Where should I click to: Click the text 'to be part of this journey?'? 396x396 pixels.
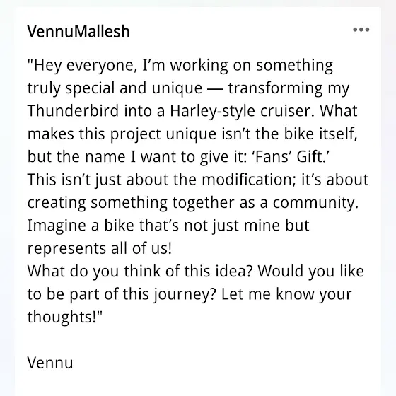(121, 294)
